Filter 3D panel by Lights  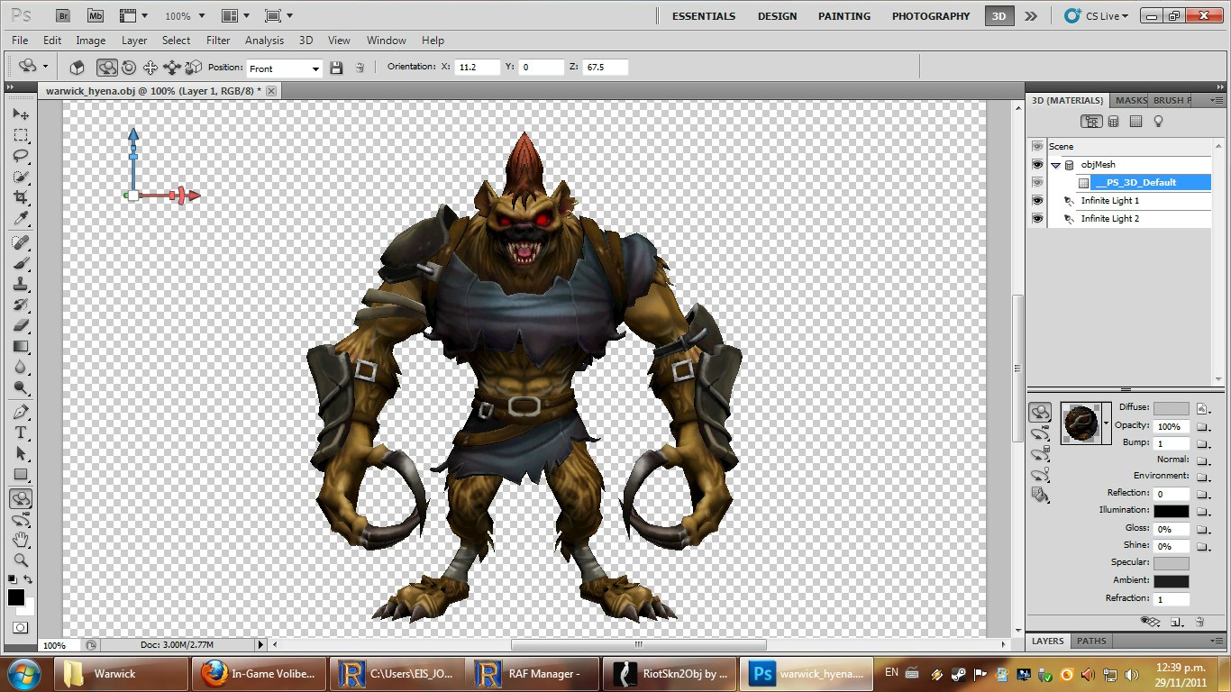point(1159,122)
